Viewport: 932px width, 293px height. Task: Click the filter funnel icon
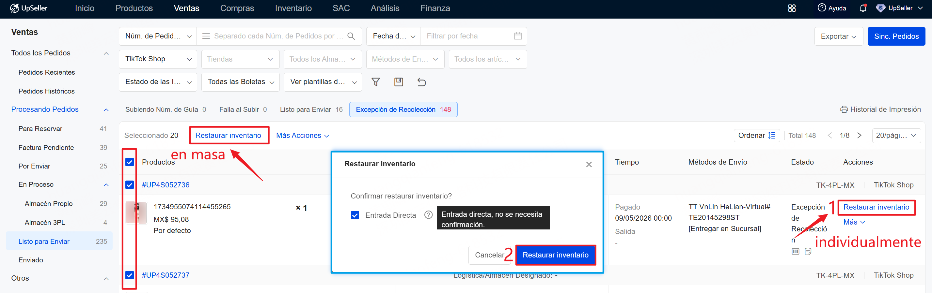point(375,82)
